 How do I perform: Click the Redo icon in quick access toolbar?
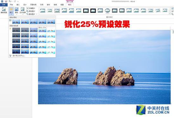15,2
